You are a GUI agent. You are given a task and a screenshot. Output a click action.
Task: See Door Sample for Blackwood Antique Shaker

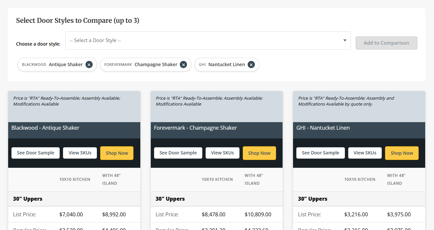pos(36,153)
